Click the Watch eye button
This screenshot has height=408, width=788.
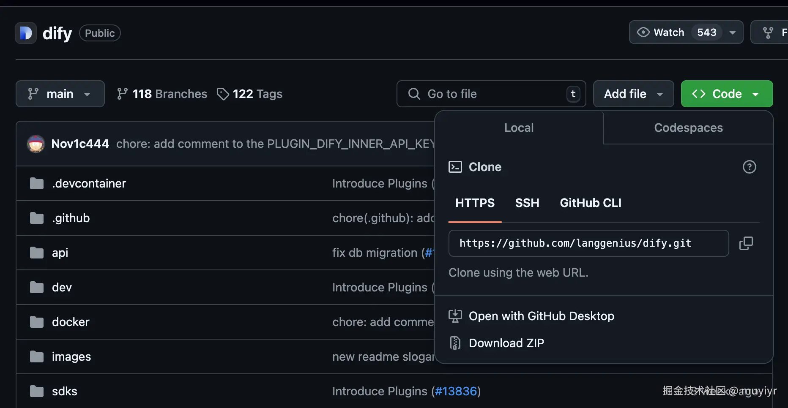pyautogui.click(x=662, y=33)
